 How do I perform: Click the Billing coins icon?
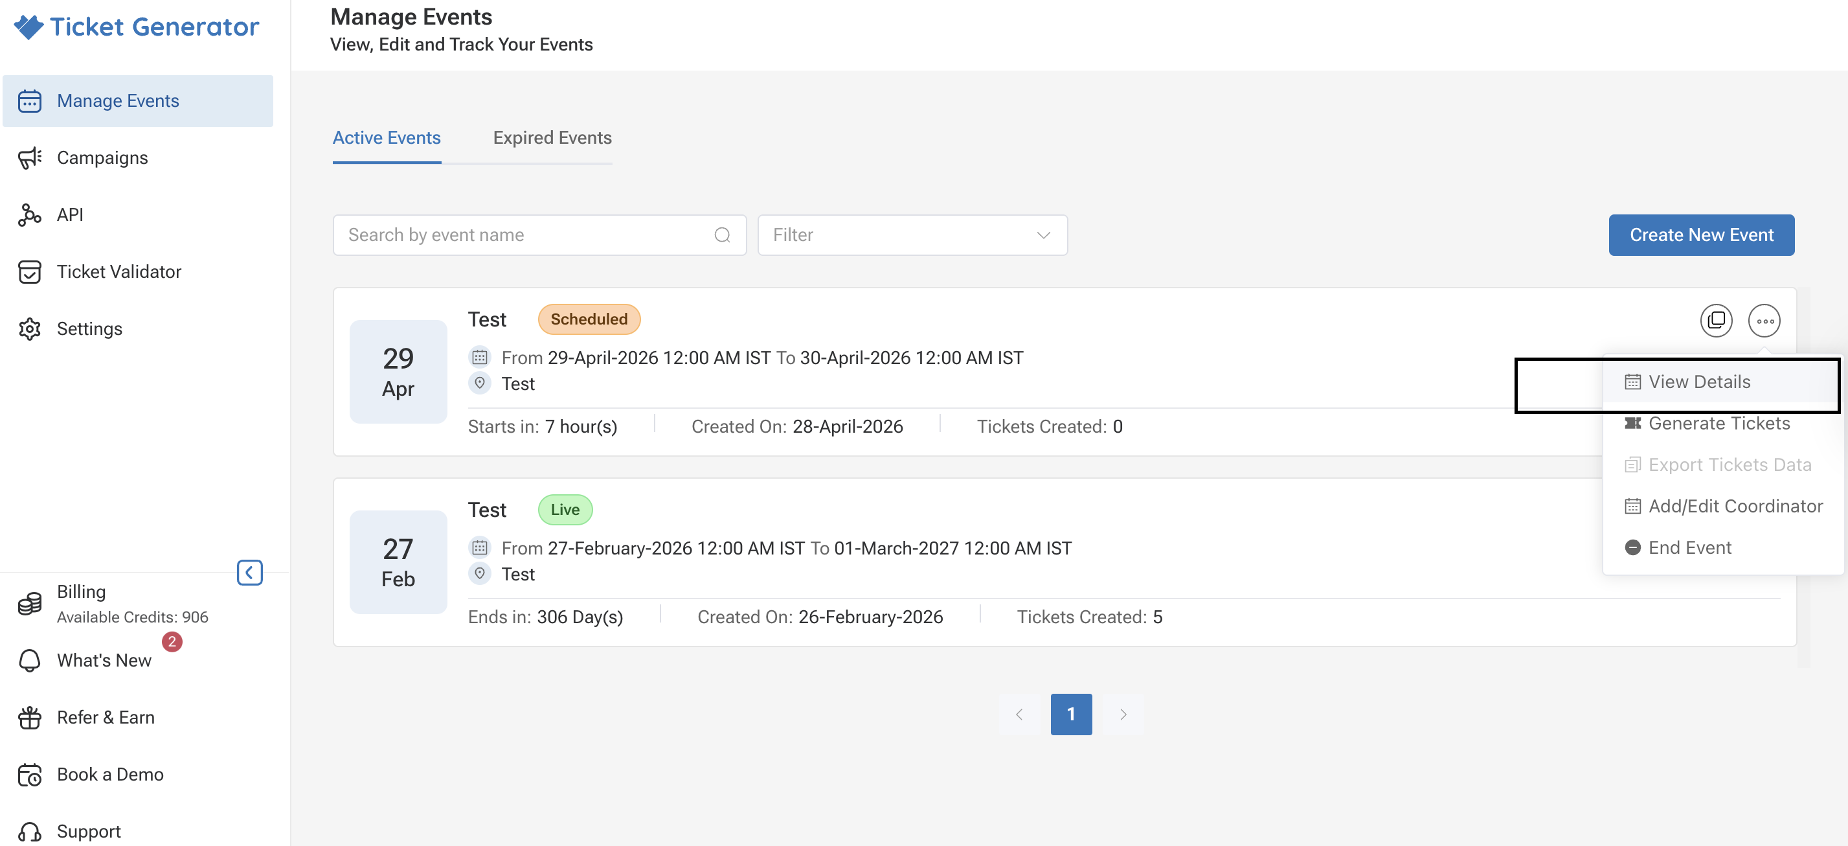click(x=29, y=604)
